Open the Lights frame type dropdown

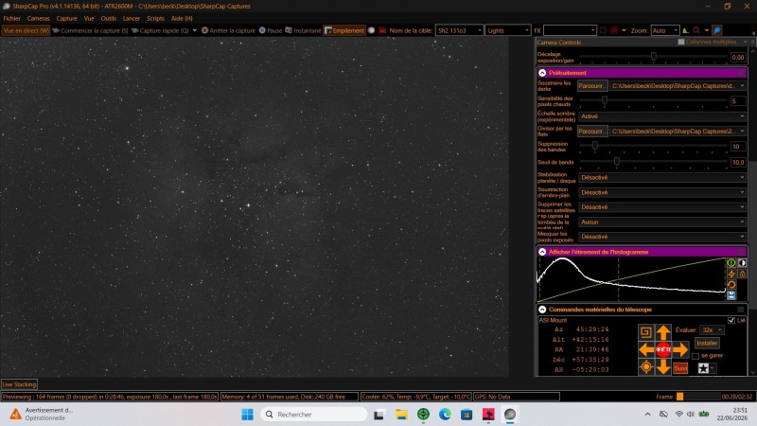coord(507,30)
